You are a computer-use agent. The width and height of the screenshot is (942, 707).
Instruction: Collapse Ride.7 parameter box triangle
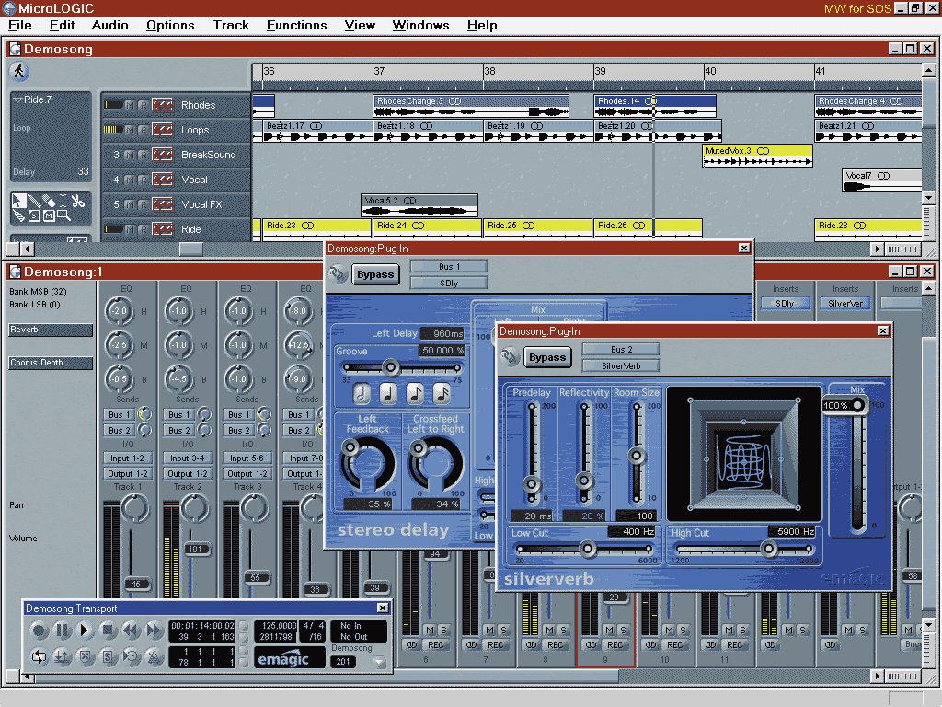click(18, 99)
